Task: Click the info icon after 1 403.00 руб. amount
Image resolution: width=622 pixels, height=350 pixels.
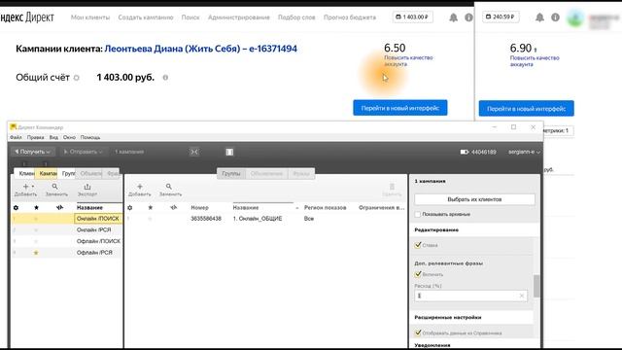Action: (x=165, y=78)
